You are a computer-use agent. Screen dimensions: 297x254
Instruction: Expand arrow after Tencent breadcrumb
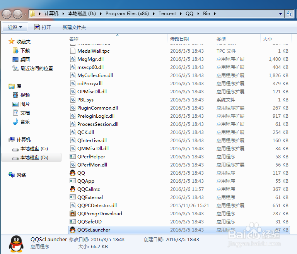181,14
